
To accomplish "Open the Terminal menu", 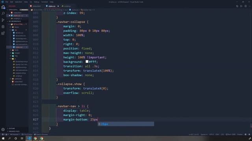I will (x=44, y=2).
